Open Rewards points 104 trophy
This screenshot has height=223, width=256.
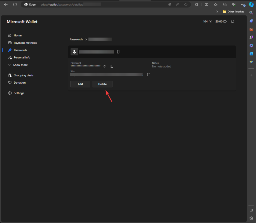pos(207,21)
